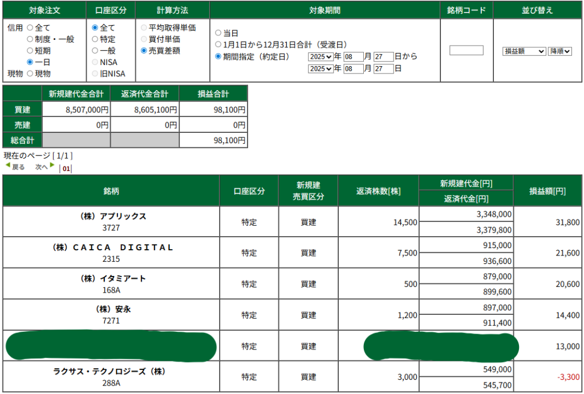Click 安永 新規建代金 897,000
Image resolution: width=584 pixels, height=394 pixels.
(x=497, y=307)
